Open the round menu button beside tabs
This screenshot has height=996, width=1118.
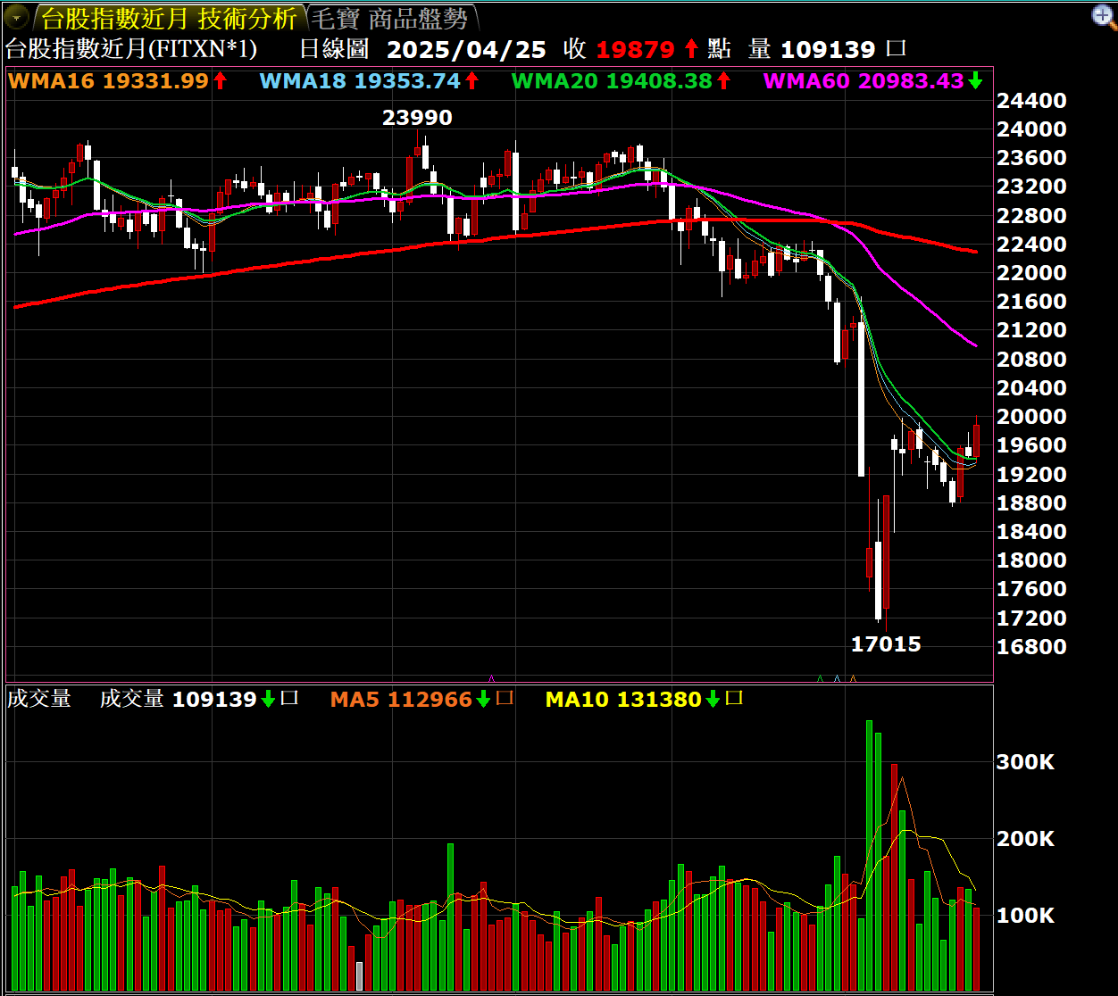pyautogui.click(x=16, y=17)
